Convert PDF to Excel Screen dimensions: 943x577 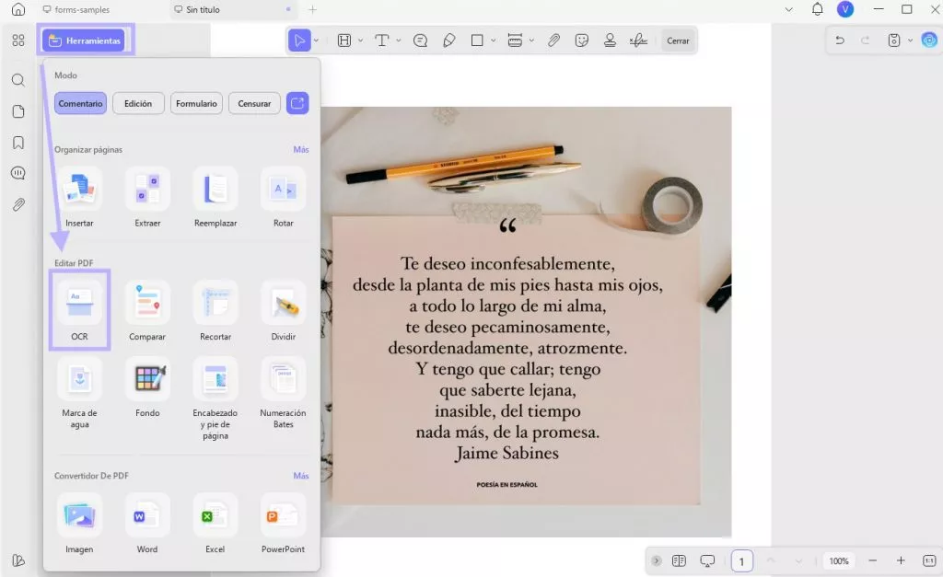(215, 523)
